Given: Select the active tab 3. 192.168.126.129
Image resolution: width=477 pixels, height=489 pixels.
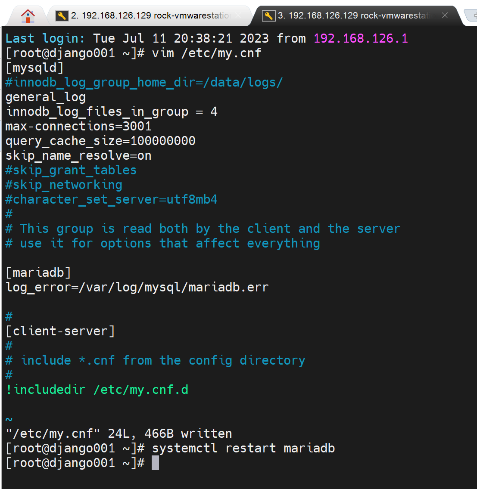Looking at the screenshot, I should pyautogui.click(x=354, y=16).
